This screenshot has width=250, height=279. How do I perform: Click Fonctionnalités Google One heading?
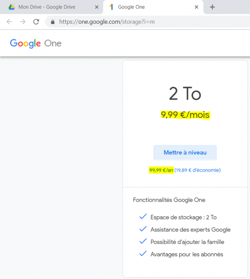click(x=169, y=200)
